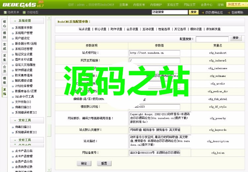This screenshot has width=248, height=172.
Task: Select the 其它选项 config tab
Action: [180, 29]
